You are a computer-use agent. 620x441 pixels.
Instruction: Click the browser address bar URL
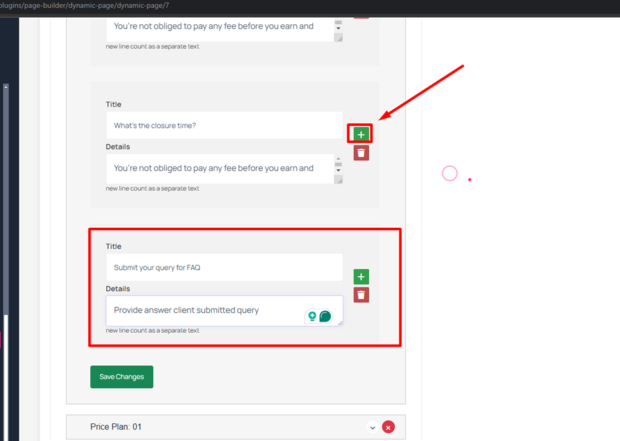click(85, 6)
